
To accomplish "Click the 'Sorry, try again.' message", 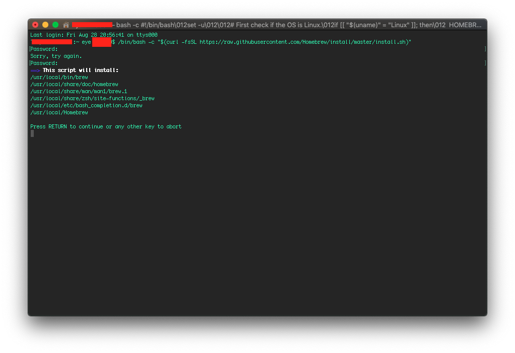I will [x=56, y=56].
